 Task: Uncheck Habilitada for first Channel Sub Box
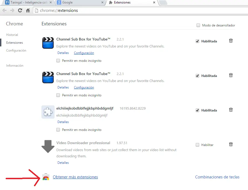tap(197, 41)
